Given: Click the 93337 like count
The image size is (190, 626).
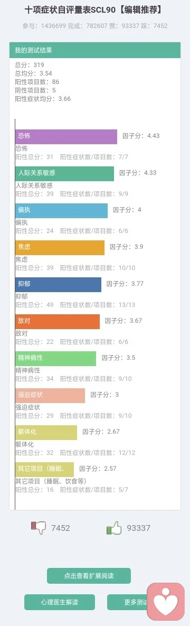Looking at the screenshot, I should pyautogui.click(x=138, y=528).
